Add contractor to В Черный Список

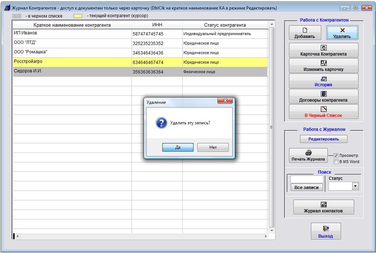[323, 112]
